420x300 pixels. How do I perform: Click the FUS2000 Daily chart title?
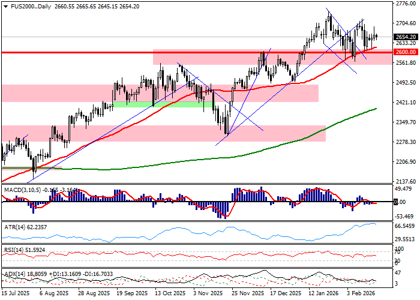[28, 5]
